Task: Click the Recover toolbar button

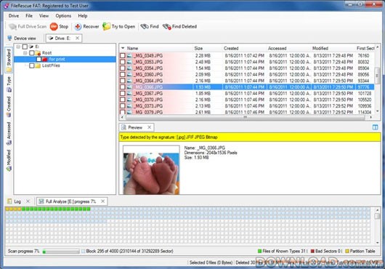Action: point(86,26)
